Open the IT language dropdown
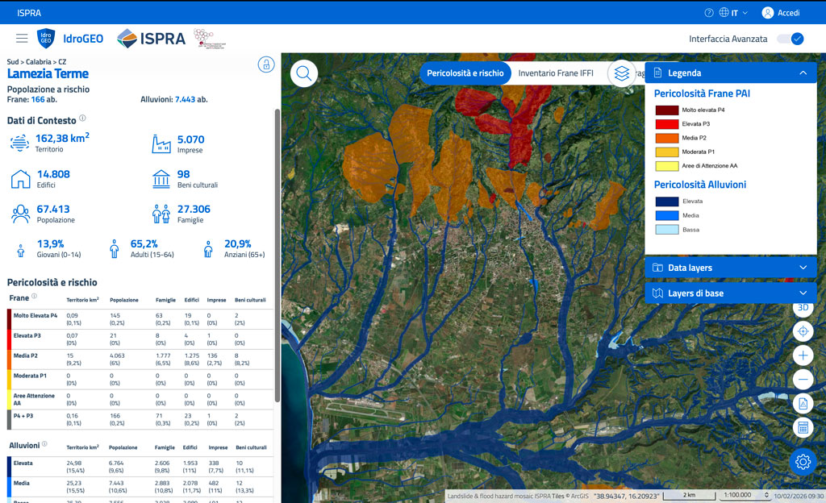Image resolution: width=826 pixels, height=503 pixels. coord(734,13)
